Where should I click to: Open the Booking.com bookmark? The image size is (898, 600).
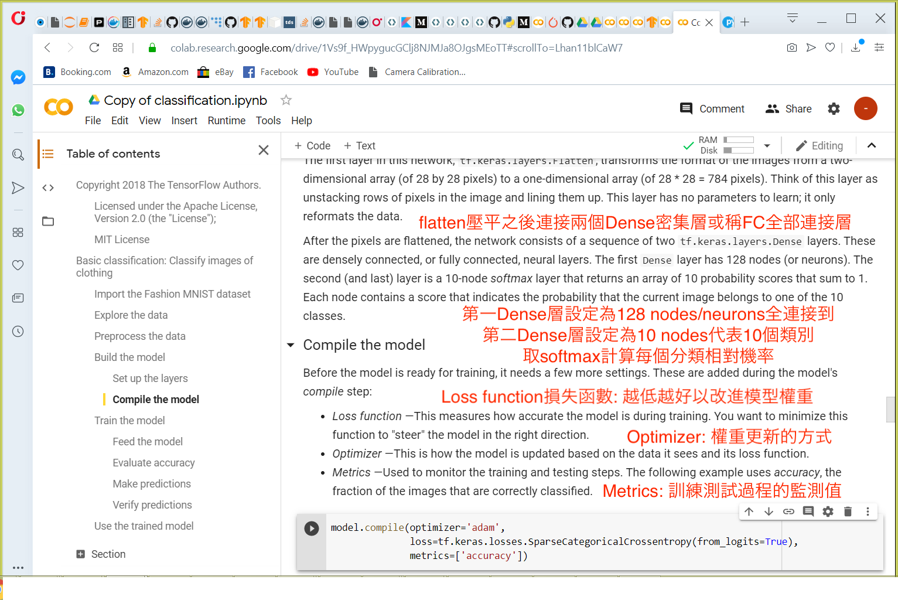pyautogui.click(x=77, y=71)
